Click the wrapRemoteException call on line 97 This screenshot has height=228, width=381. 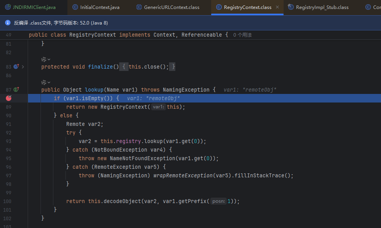point(183,175)
